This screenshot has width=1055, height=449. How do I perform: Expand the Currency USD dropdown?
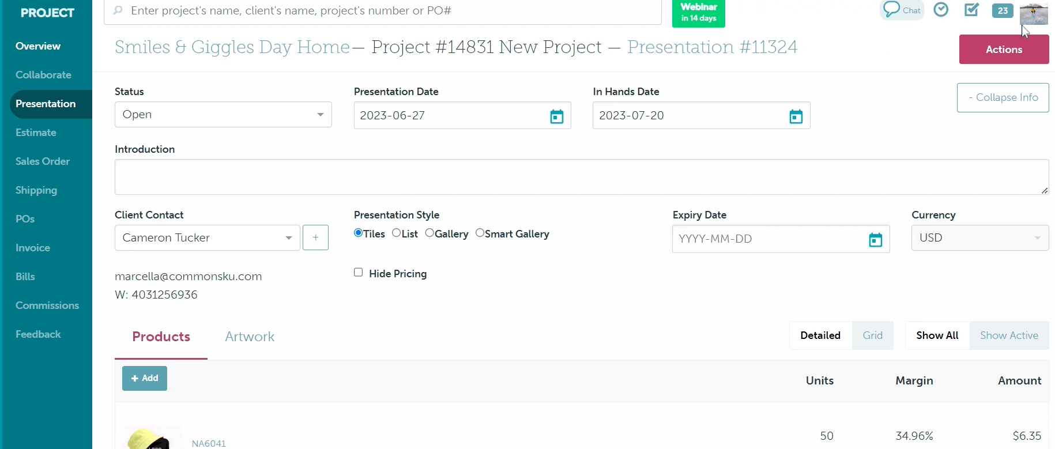[979, 238]
